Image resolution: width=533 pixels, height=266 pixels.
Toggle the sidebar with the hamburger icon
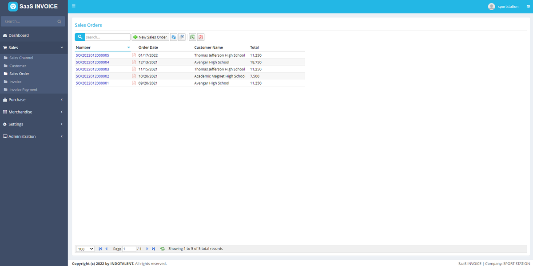tap(73, 6)
